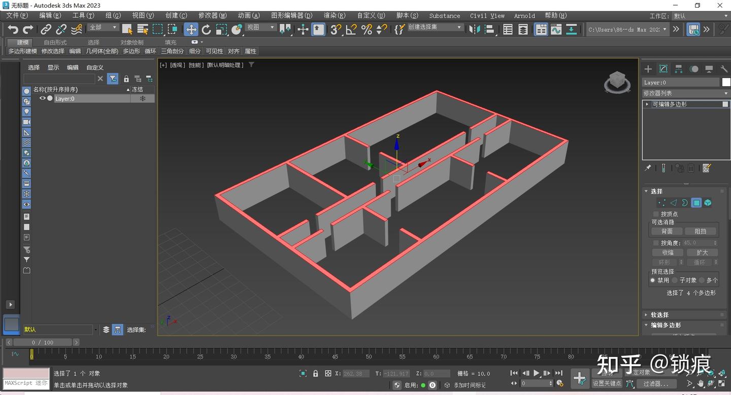The image size is (731, 395).
Task: Open the 修改器列表 dropdown
Action: (x=685, y=93)
